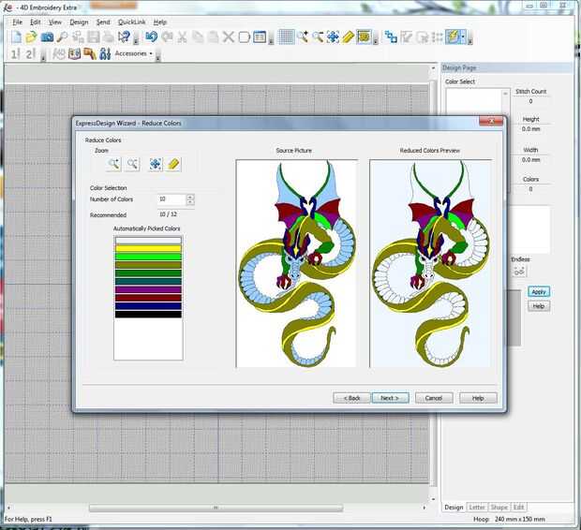Toggle the grid display icon in the toolbar
Screen dimensions: 581x530
click(x=286, y=37)
